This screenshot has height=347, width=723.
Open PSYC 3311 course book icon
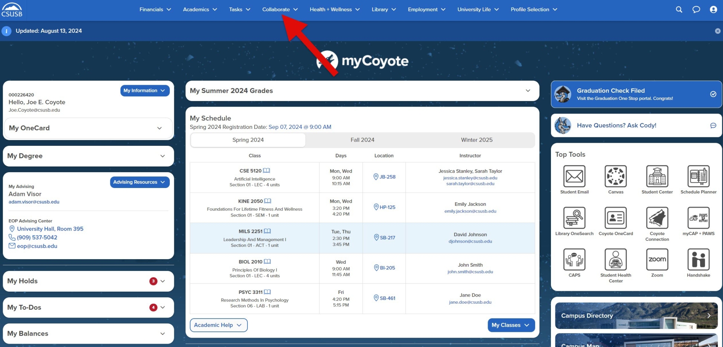tap(267, 292)
